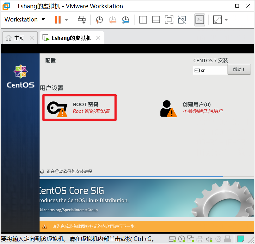Click the USB device status icon
The image size is (255, 244).
pyautogui.click(x=227, y=239)
